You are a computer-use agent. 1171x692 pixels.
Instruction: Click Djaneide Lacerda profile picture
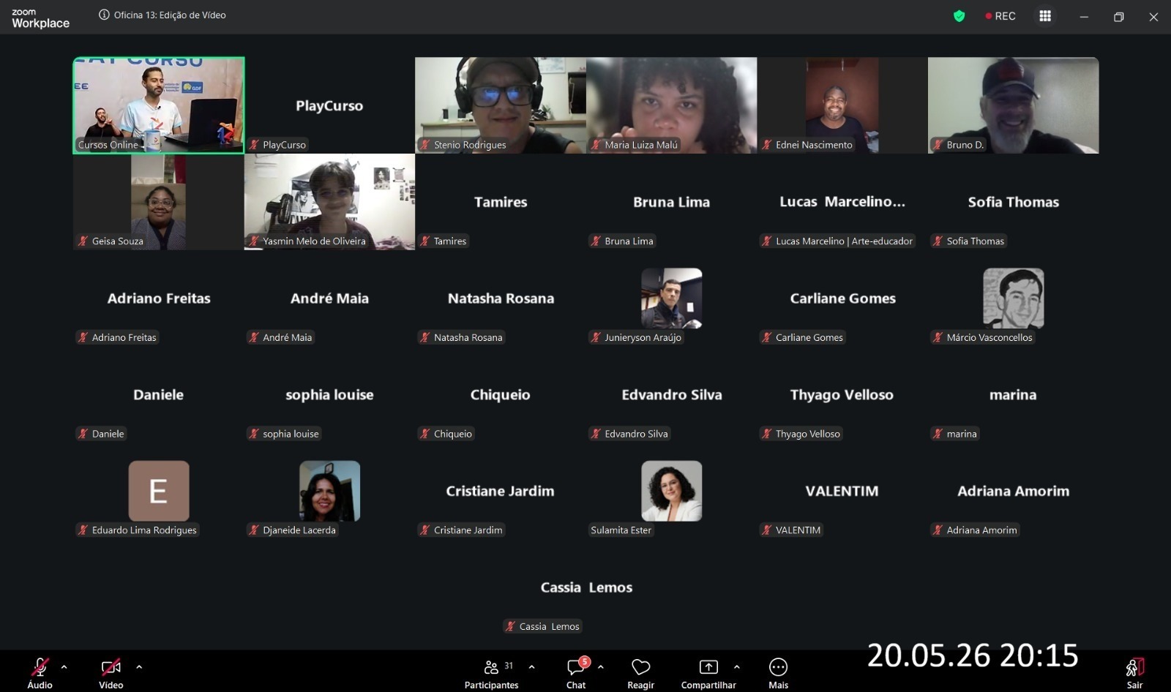[329, 491]
